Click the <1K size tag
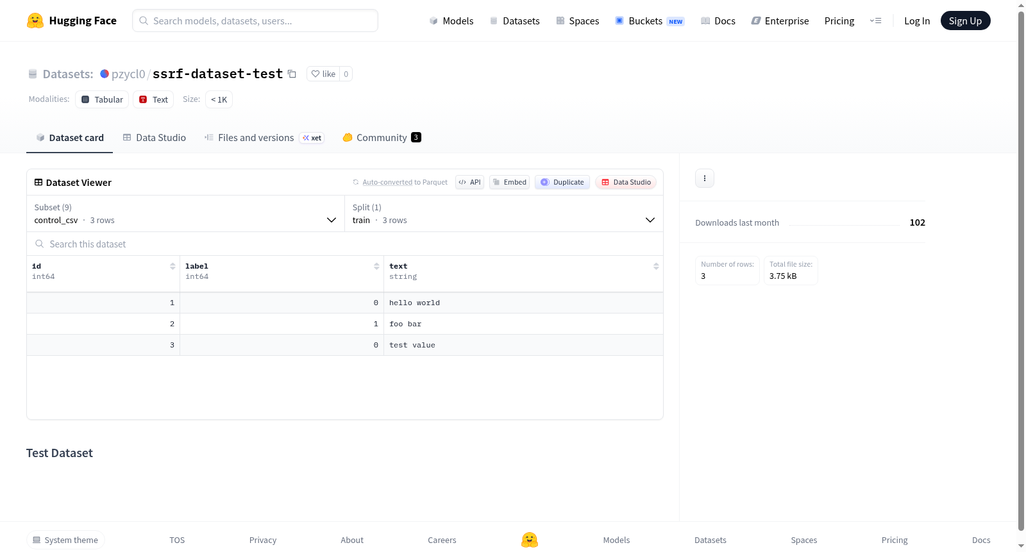Screen dimensions: 1026x552 [219, 99]
